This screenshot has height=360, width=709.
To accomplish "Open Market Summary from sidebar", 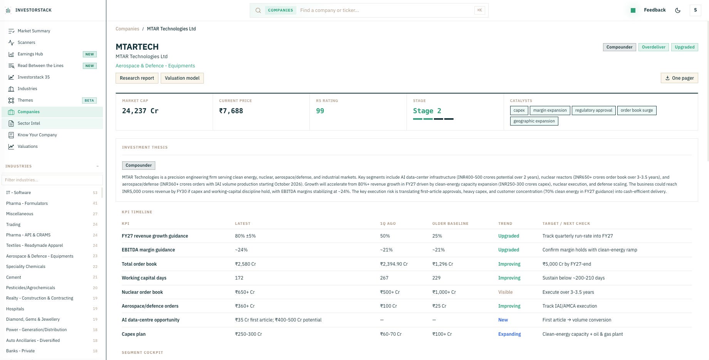I will (x=52, y=31).
